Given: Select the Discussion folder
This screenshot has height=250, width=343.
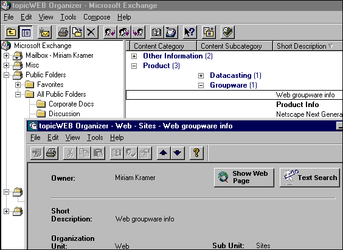Looking at the screenshot, I should 64,114.
